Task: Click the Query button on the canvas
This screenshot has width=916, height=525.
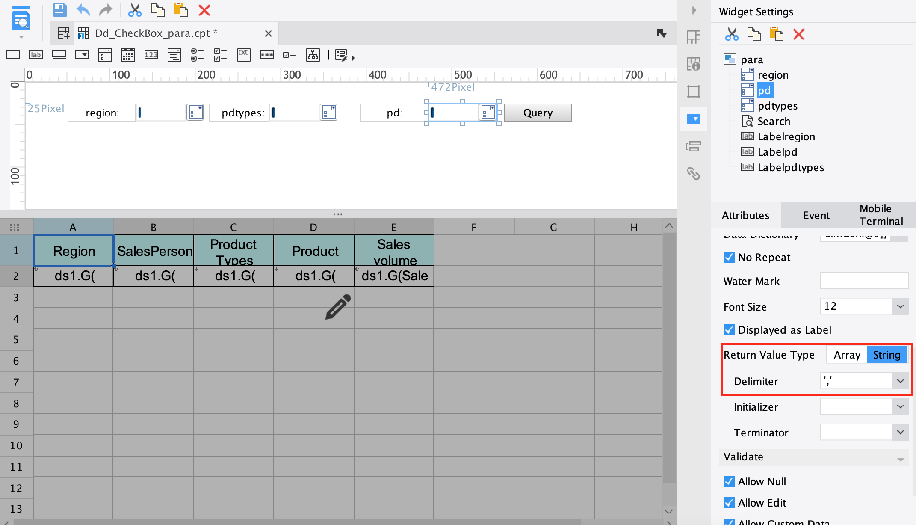Action: (x=538, y=113)
